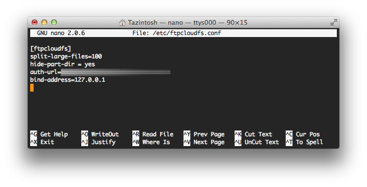This screenshot has width=367, height=187.
Task: Click the yellow minimize window button
Action: point(44,22)
